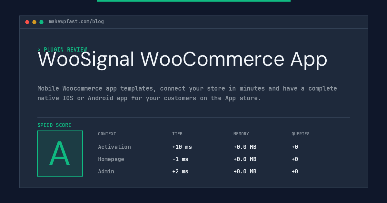Click the '+2 ms' Admin TTFB value

[180, 171]
